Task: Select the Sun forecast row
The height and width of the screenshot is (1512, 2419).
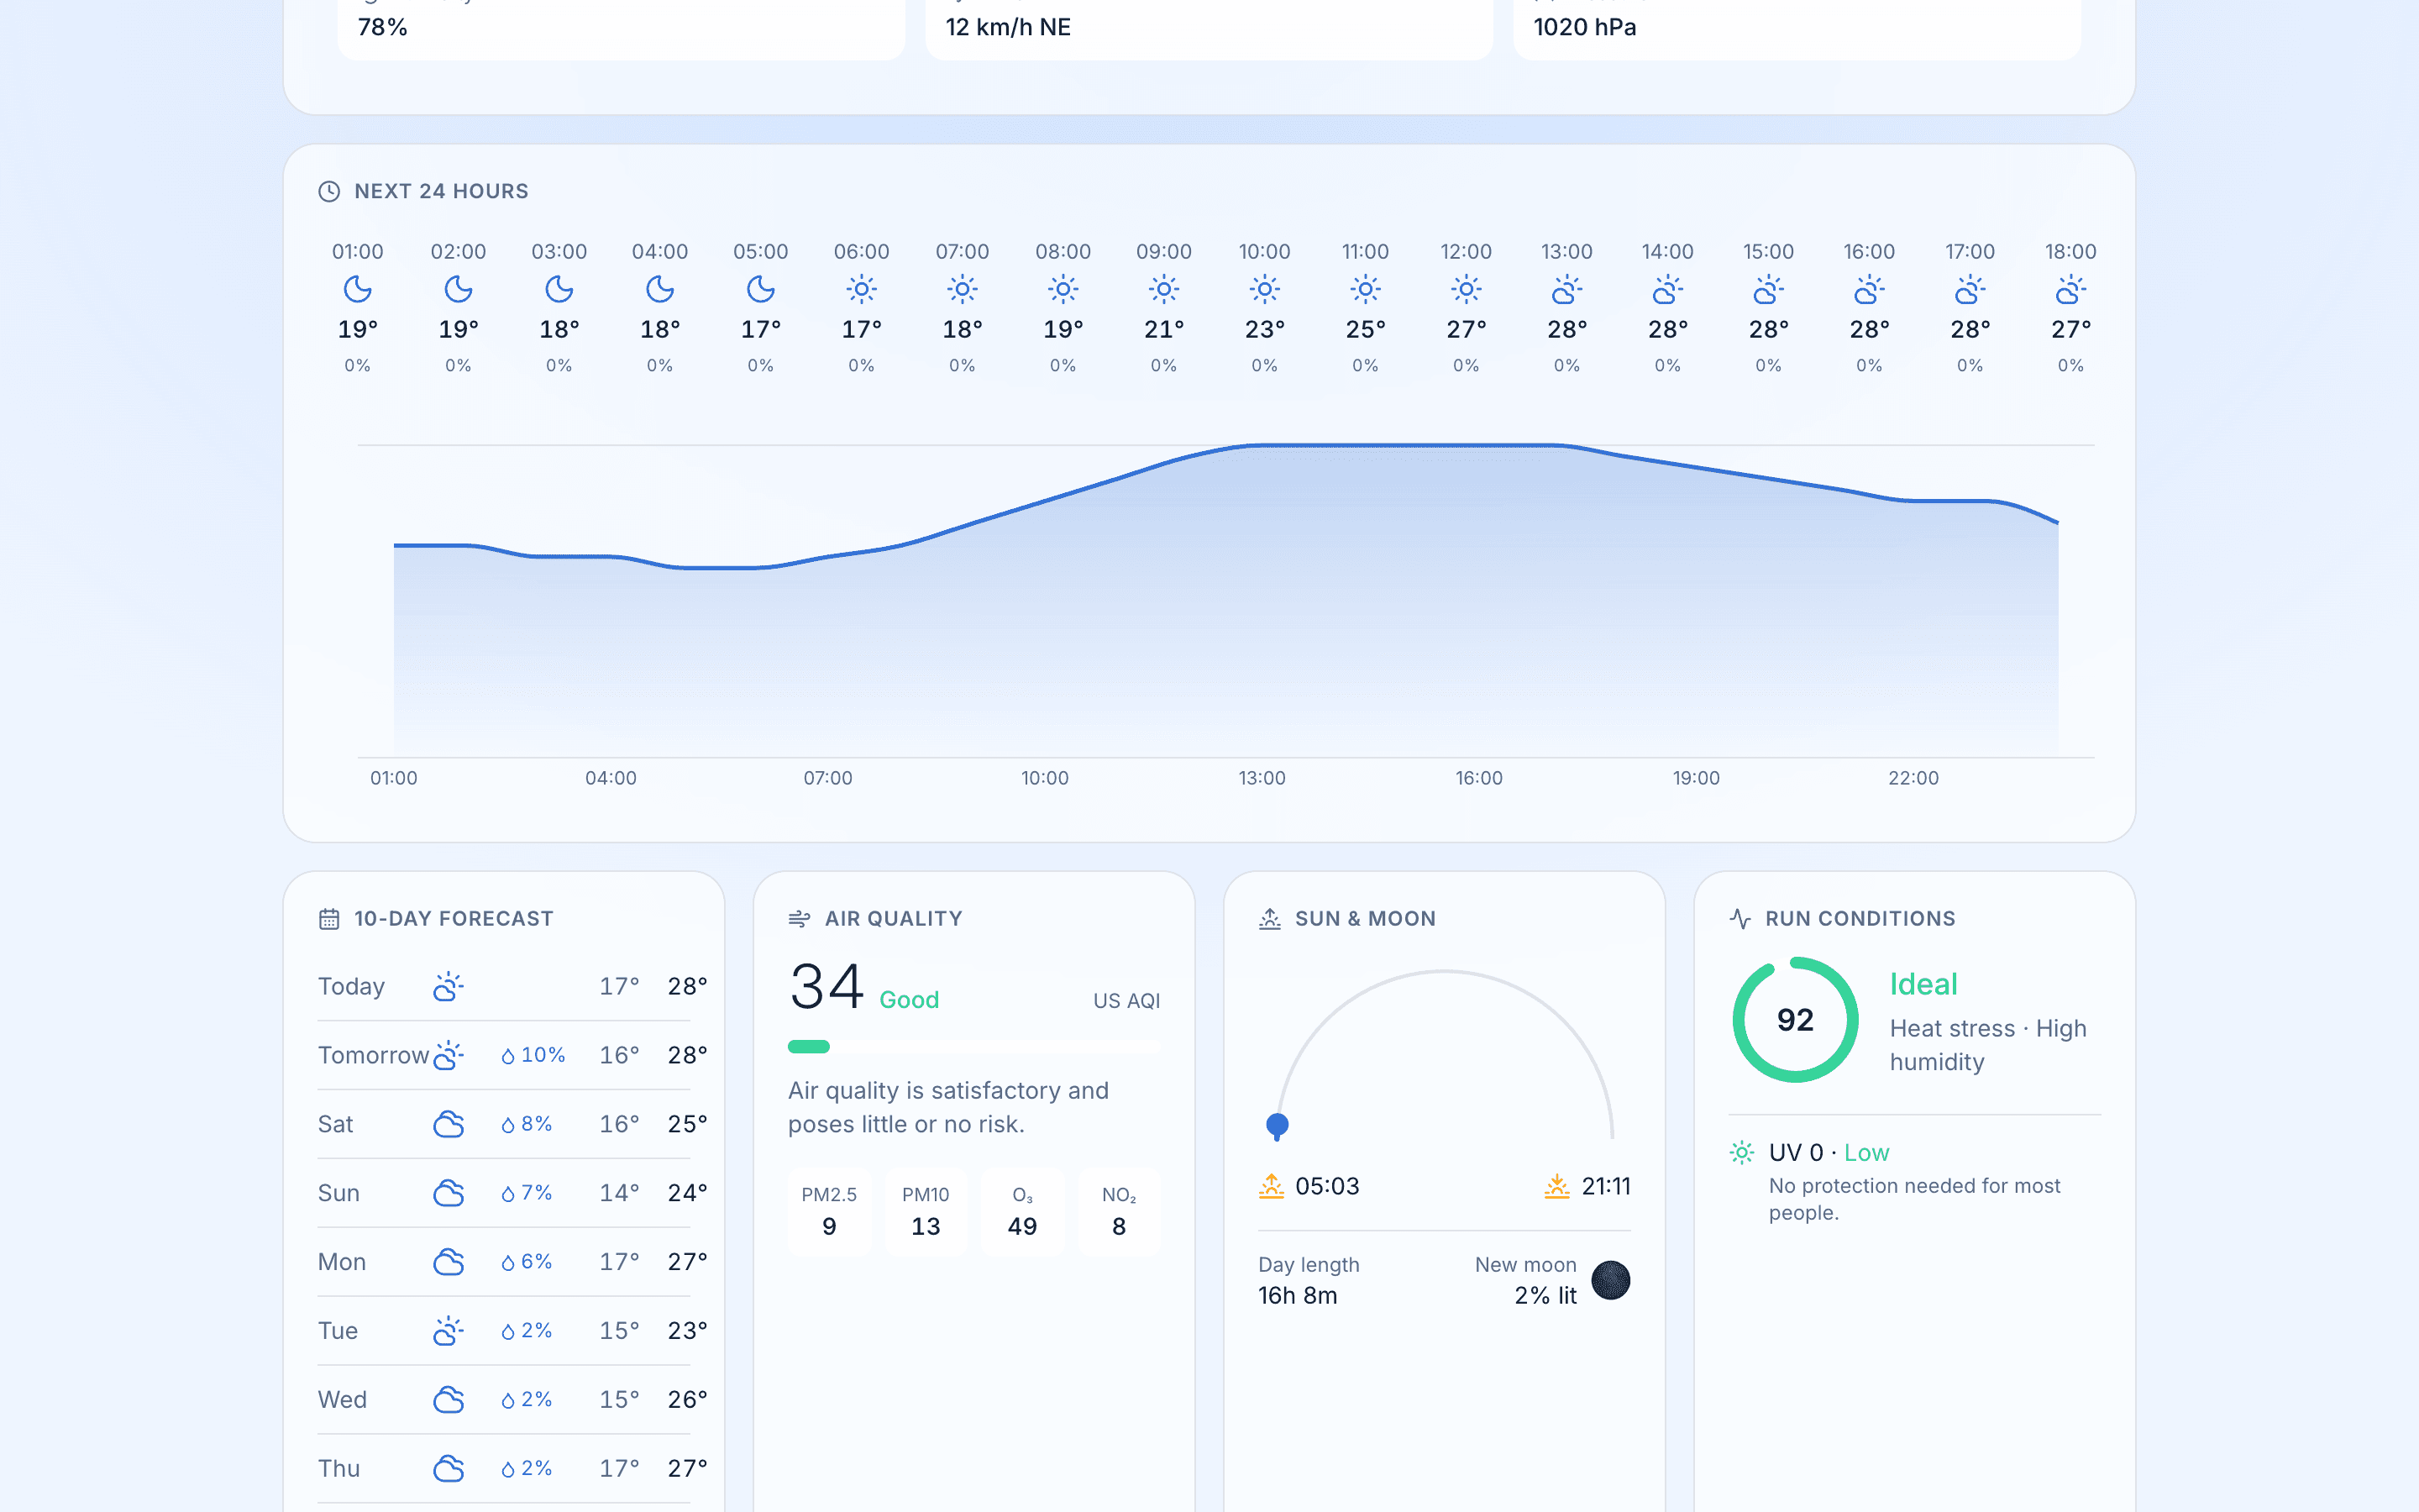Action: point(504,1193)
